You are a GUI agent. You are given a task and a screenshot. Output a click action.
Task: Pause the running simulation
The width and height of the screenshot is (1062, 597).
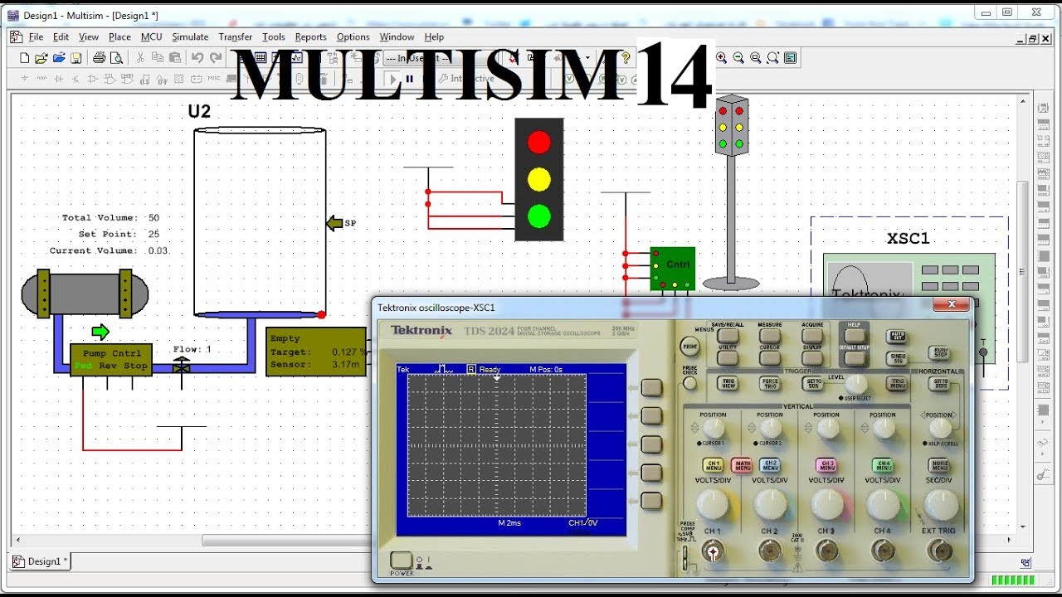pyautogui.click(x=409, y=80)
